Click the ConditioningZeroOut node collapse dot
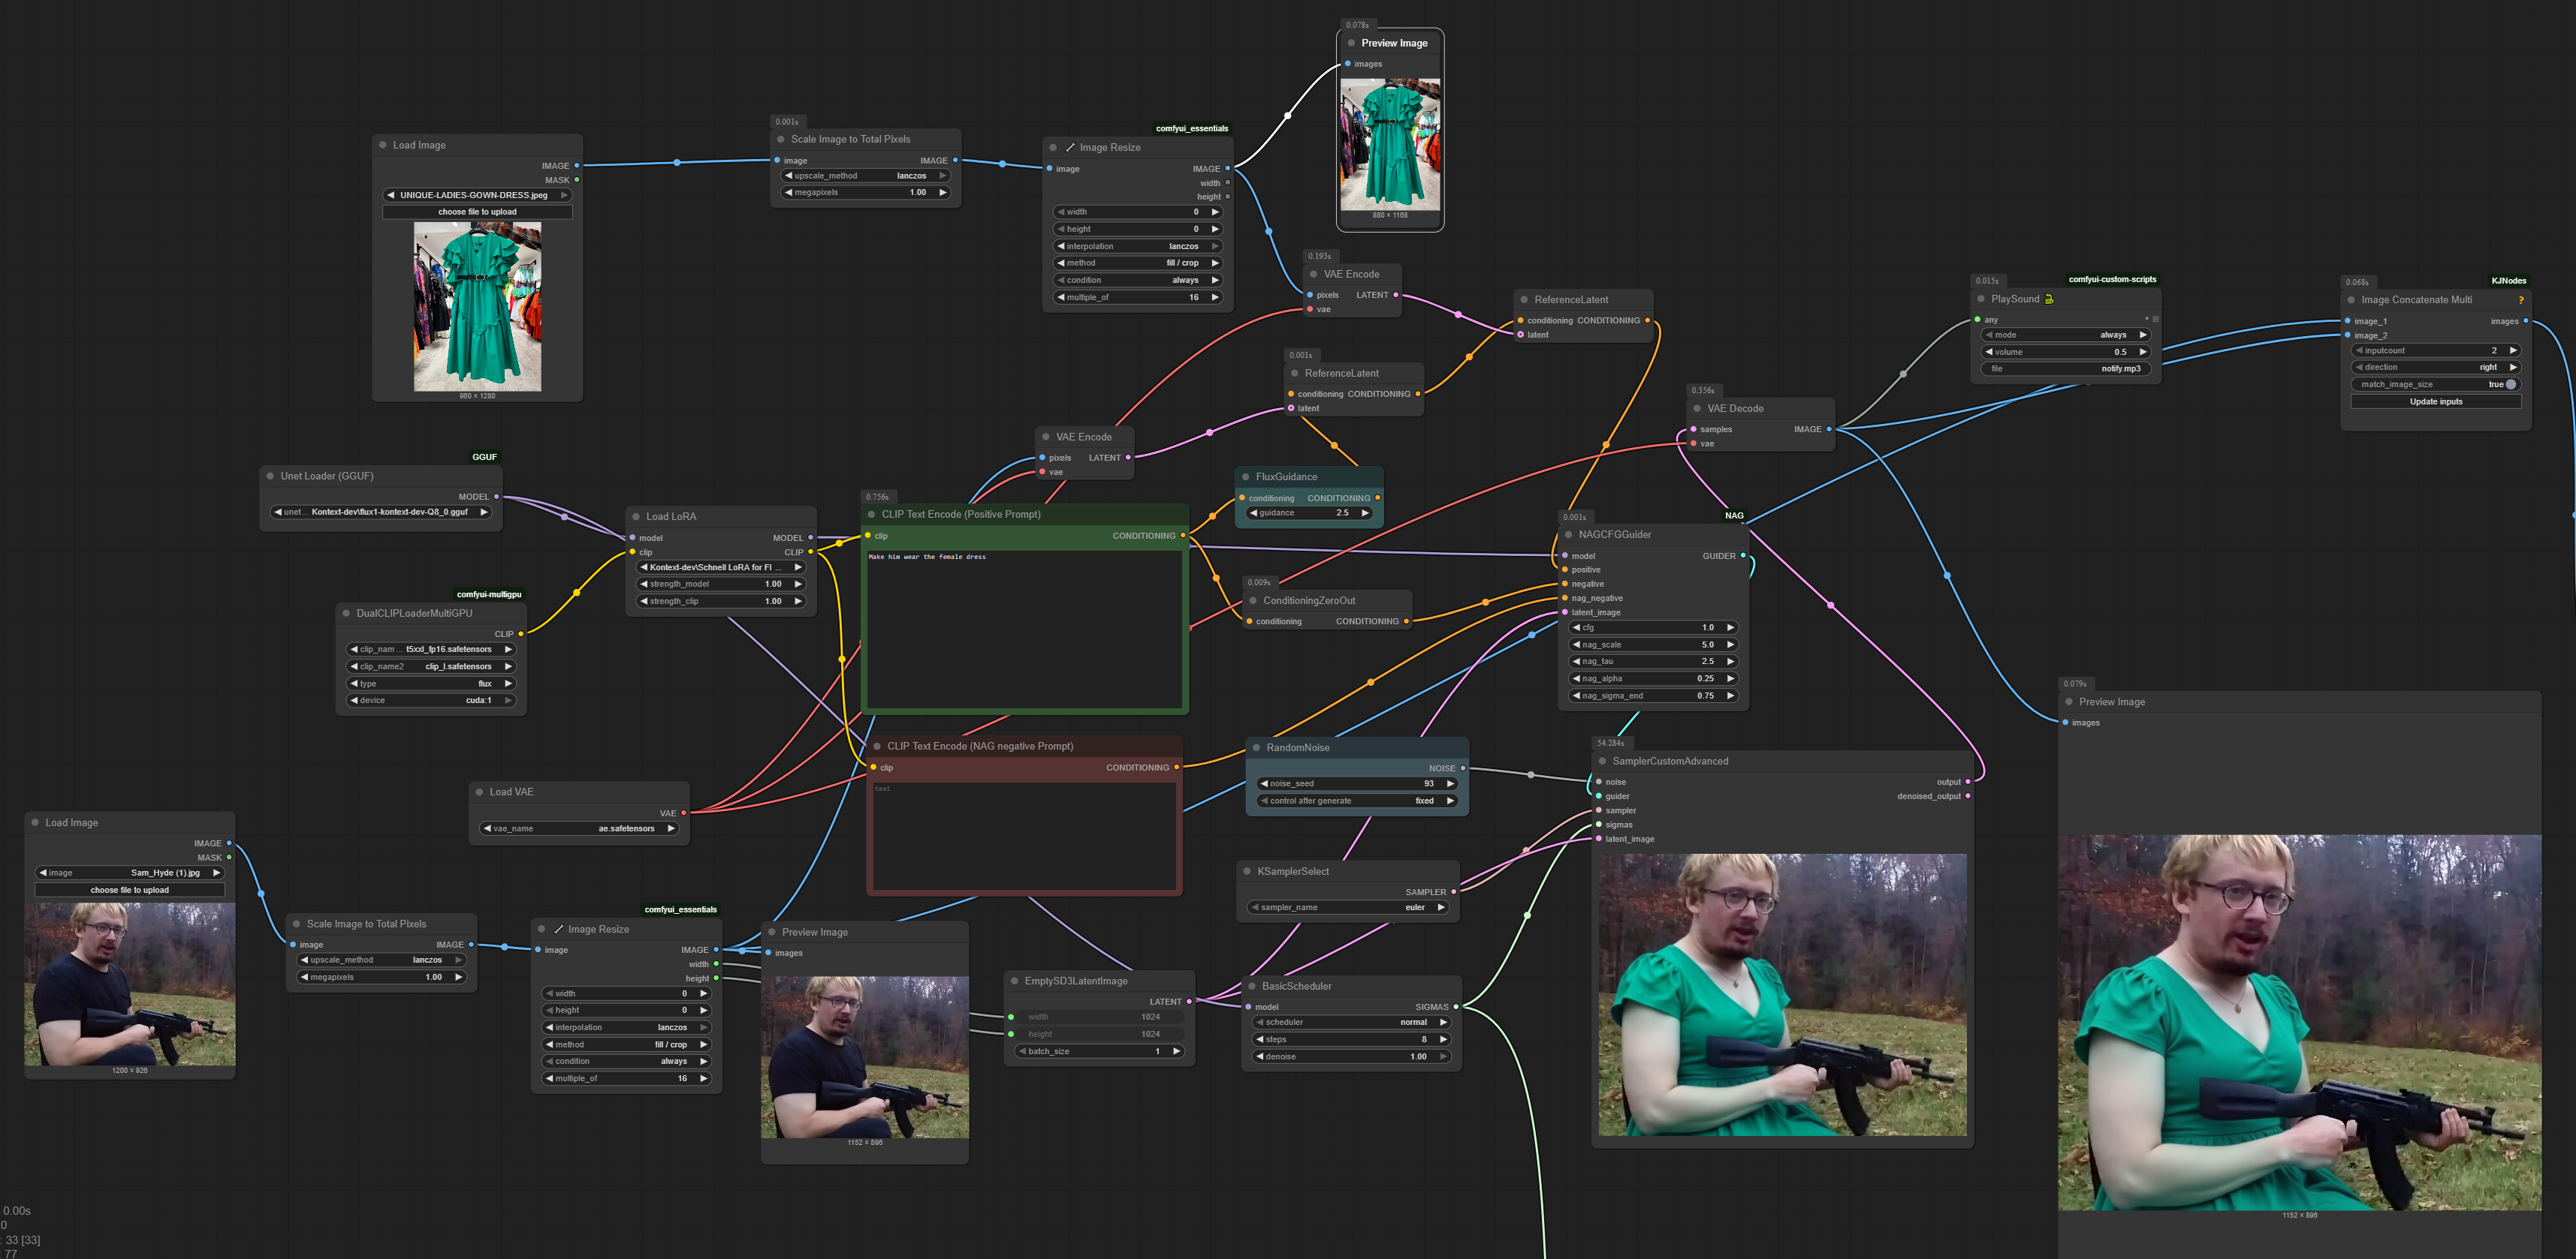The height and width of the screenshot is (1259, 2576). click(1253, 602)
